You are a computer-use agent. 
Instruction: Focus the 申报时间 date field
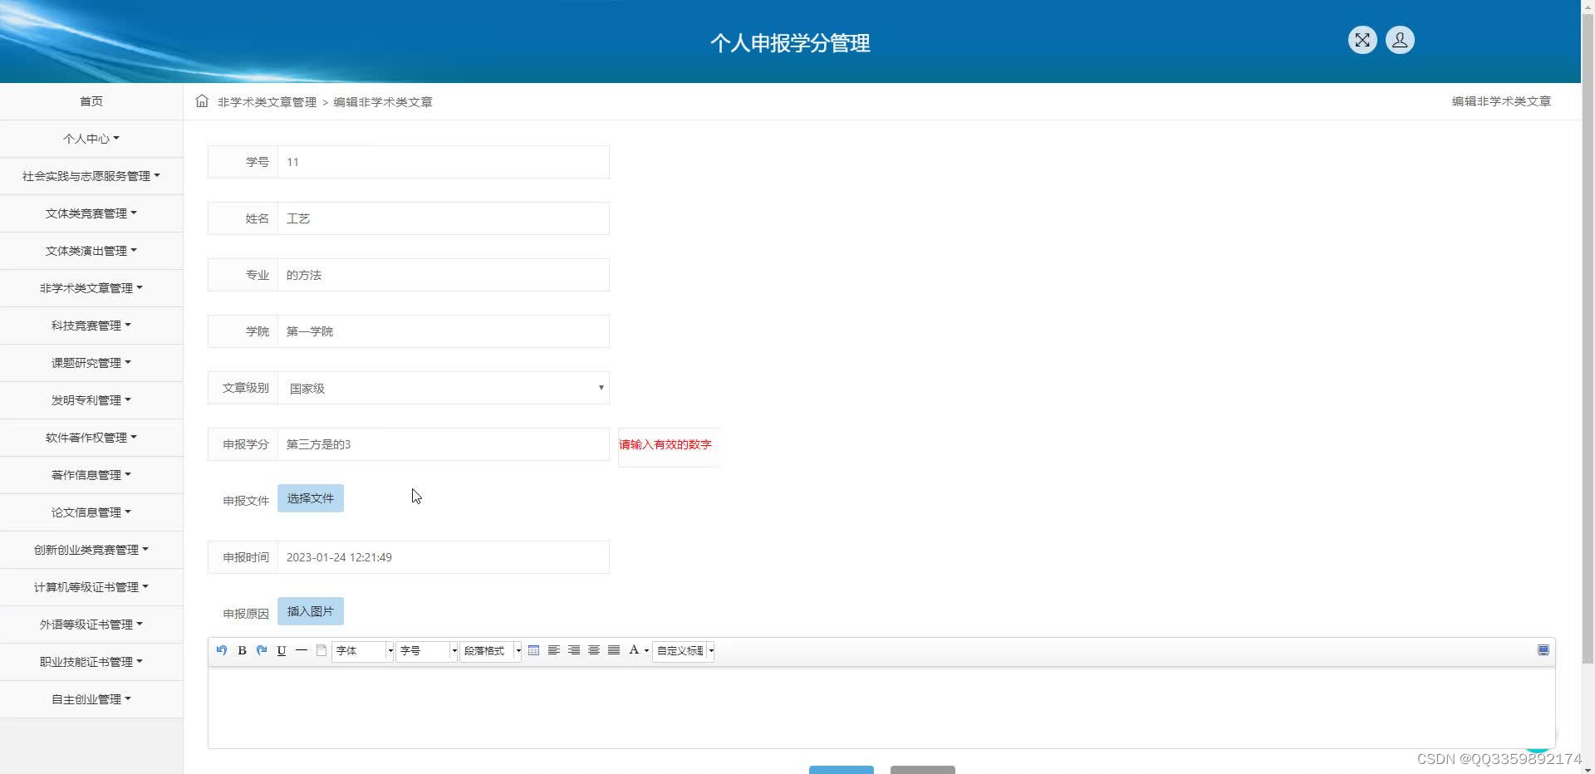click(444, 557)
